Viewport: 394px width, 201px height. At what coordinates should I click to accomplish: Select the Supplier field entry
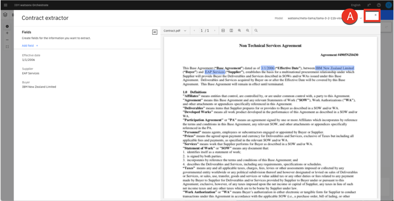point(31,71)
